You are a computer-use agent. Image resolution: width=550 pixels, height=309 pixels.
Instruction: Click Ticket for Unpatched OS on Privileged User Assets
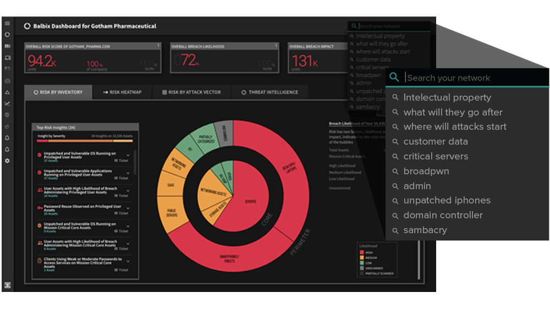pos(122,161)
